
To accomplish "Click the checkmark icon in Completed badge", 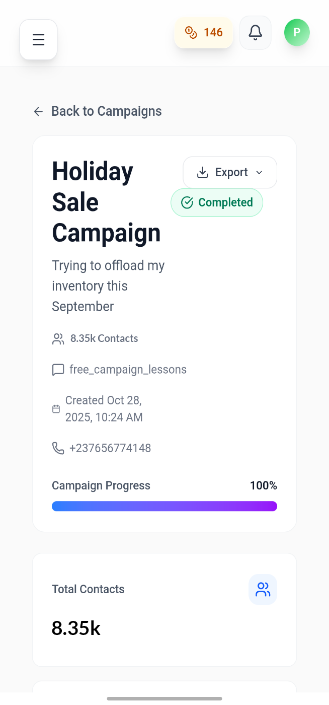I will click(x=187, y=202).
